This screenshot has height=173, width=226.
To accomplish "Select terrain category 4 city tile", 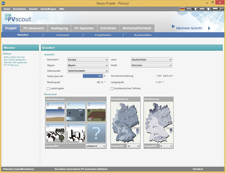I will [76, 133].
